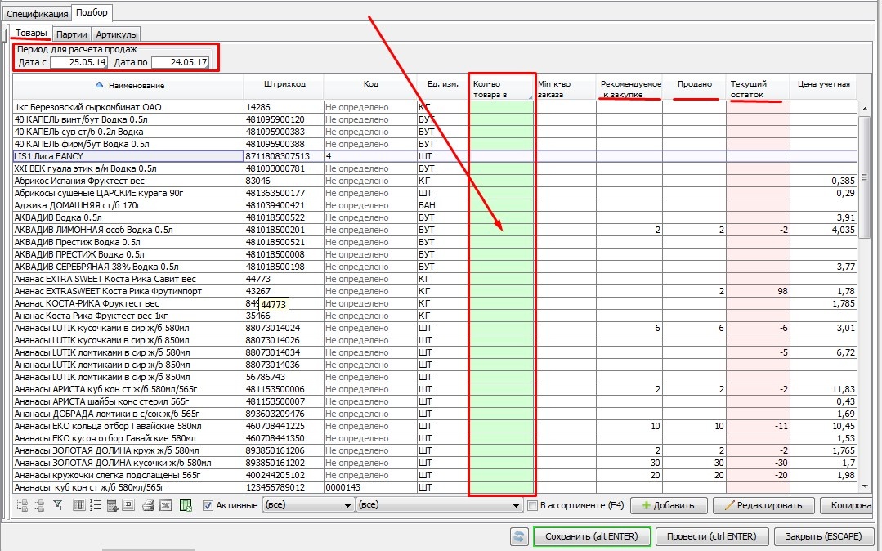The width and height of the screenshot is (882, 551).
Task: Click the Сохранить (alt ENTER) button
Action: [592, 536]
